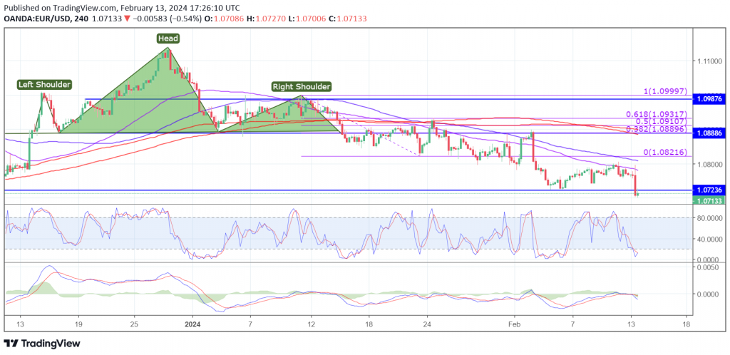
Task: Click the 1.09876 blue price tag
Action: (x=709, y=98)
